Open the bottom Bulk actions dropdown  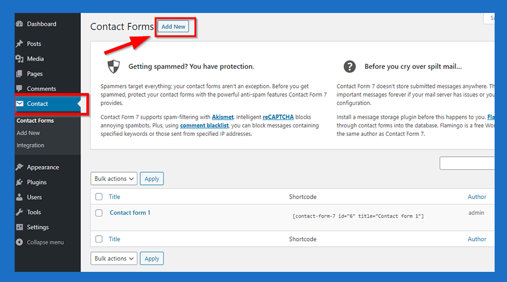(x=114, y=258)
